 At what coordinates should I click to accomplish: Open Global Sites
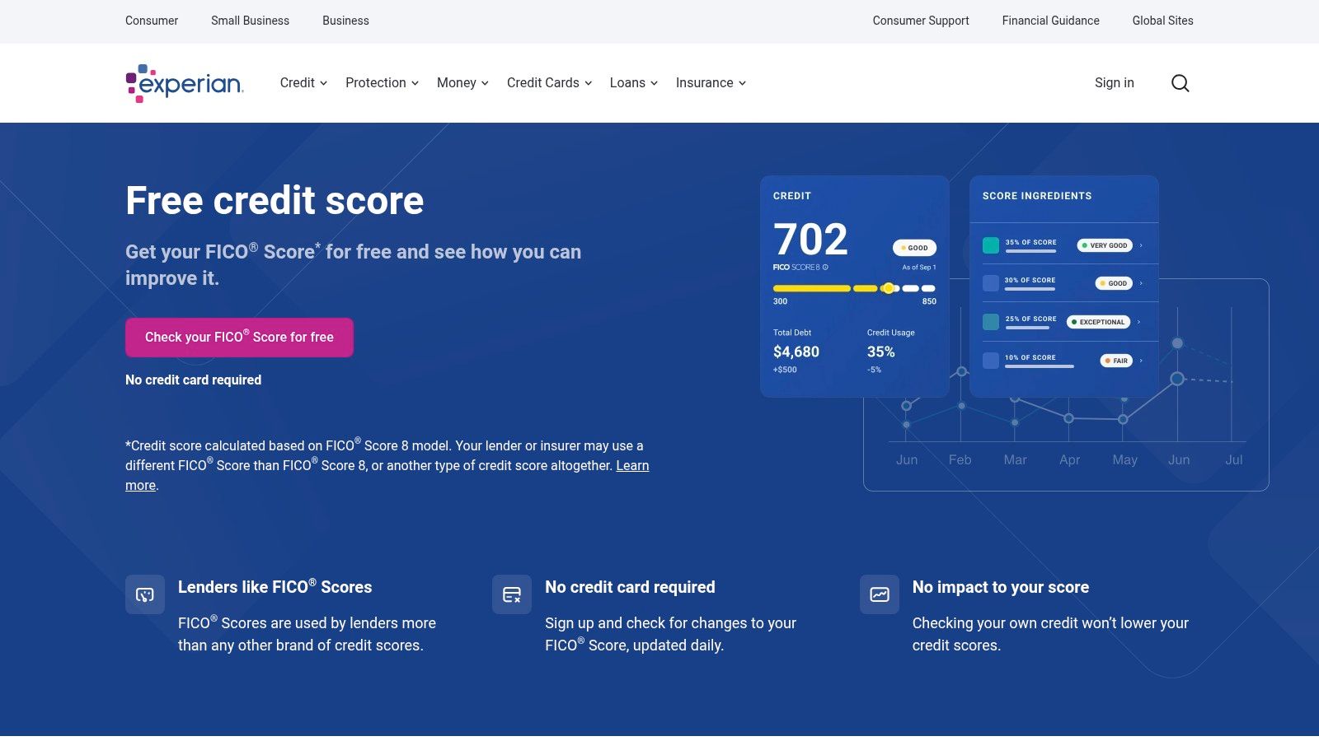(x=1162, y=21)
